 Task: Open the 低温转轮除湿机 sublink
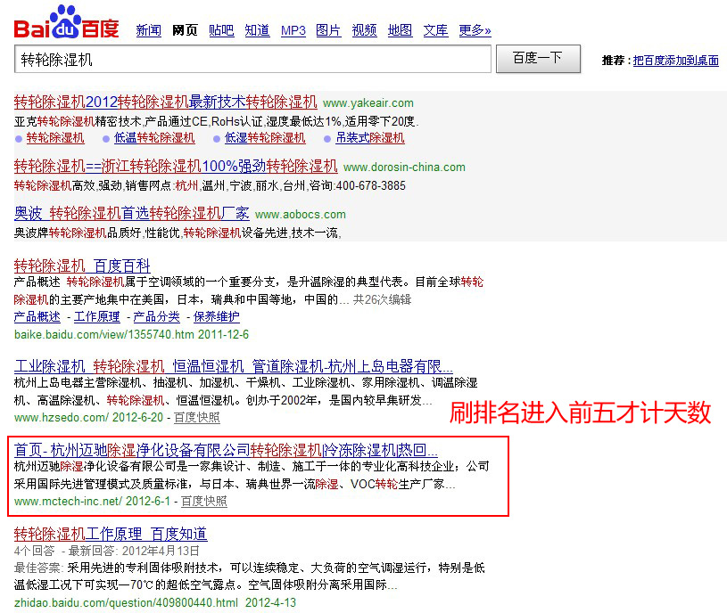(x=154, y=137)
